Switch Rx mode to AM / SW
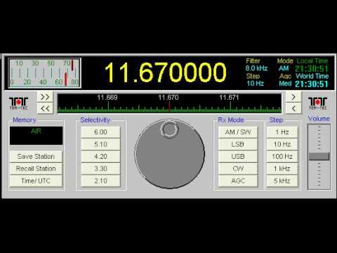 pyautogui.click(x=238, y=132)
